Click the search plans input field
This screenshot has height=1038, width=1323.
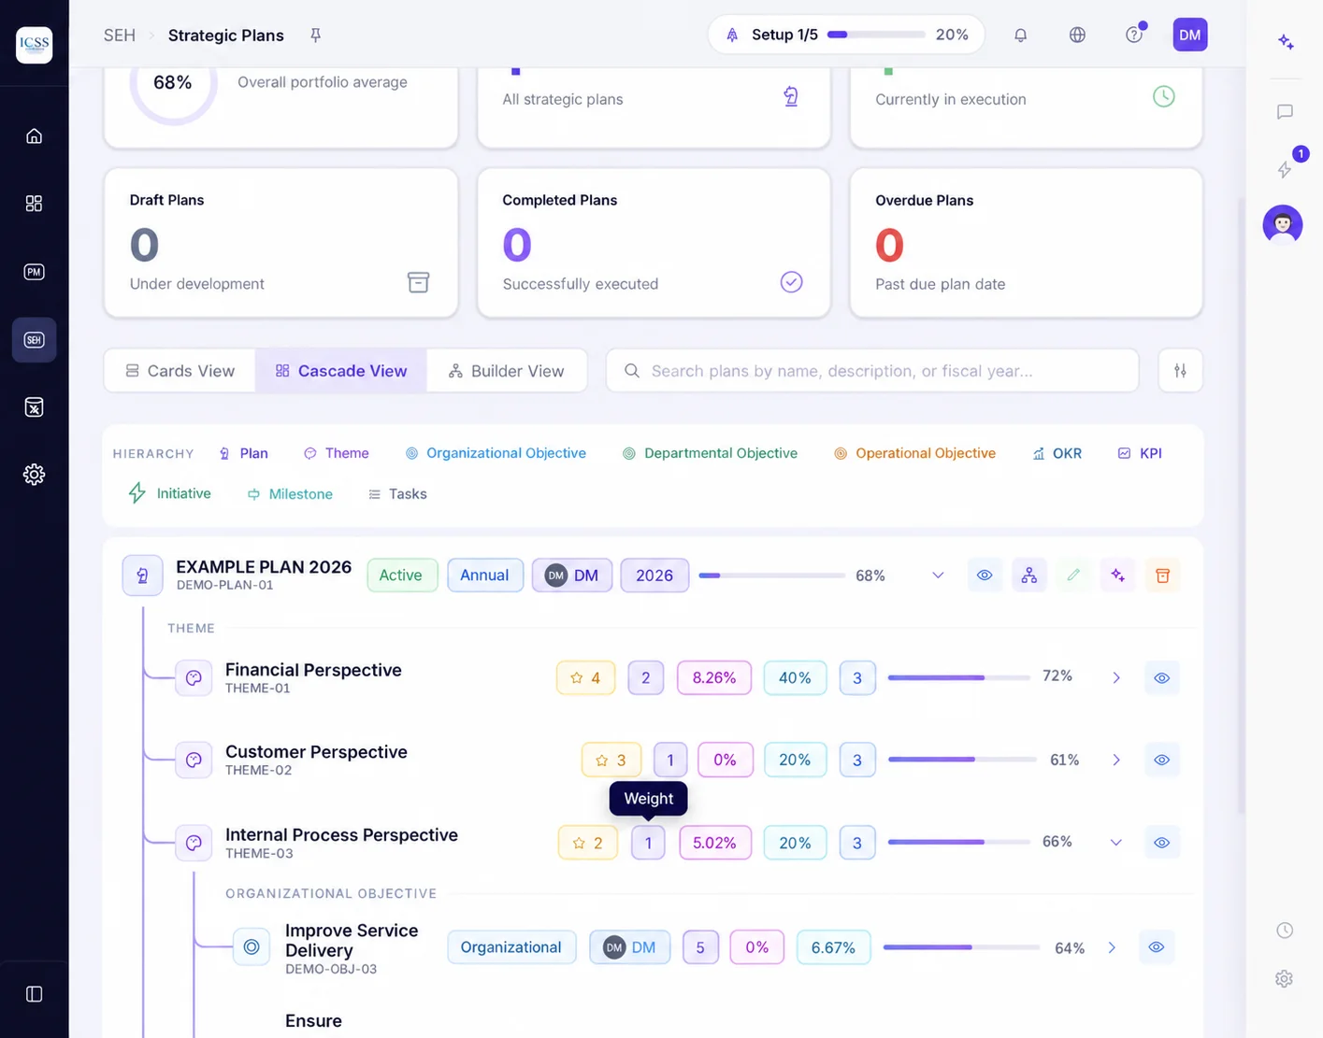point(872,371)
